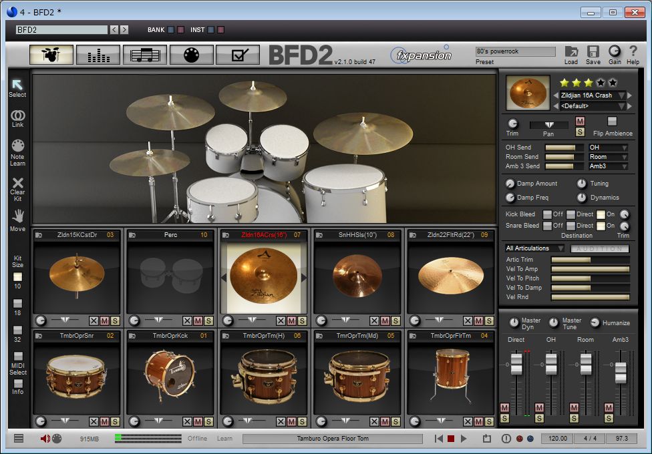Mute the Zldn15KCstDr slot
Viewport: 652px width, 454px height.
click(104, 320)
